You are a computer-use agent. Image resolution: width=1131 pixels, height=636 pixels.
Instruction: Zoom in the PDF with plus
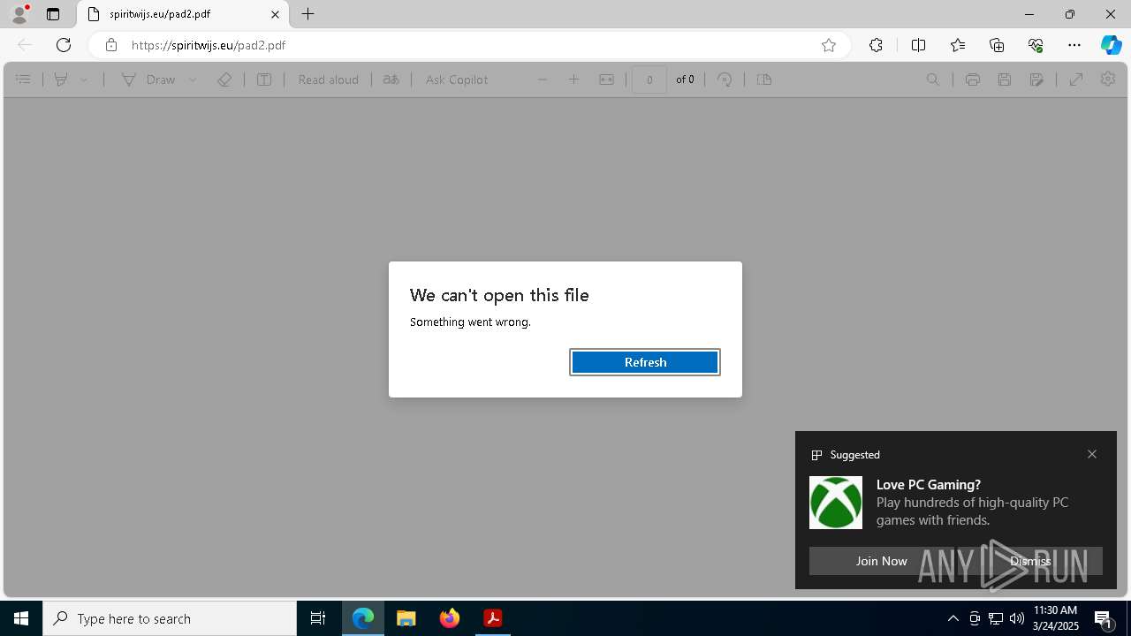573,79
